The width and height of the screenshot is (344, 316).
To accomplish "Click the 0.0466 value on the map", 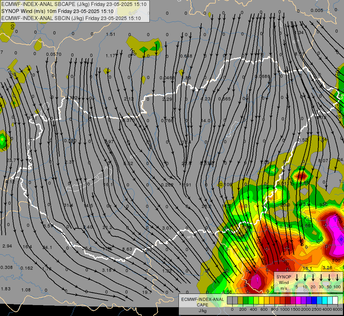I will pyautogui.click(x=167, y=78).
